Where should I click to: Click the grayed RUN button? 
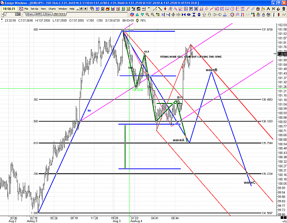(x=248, y=14)
